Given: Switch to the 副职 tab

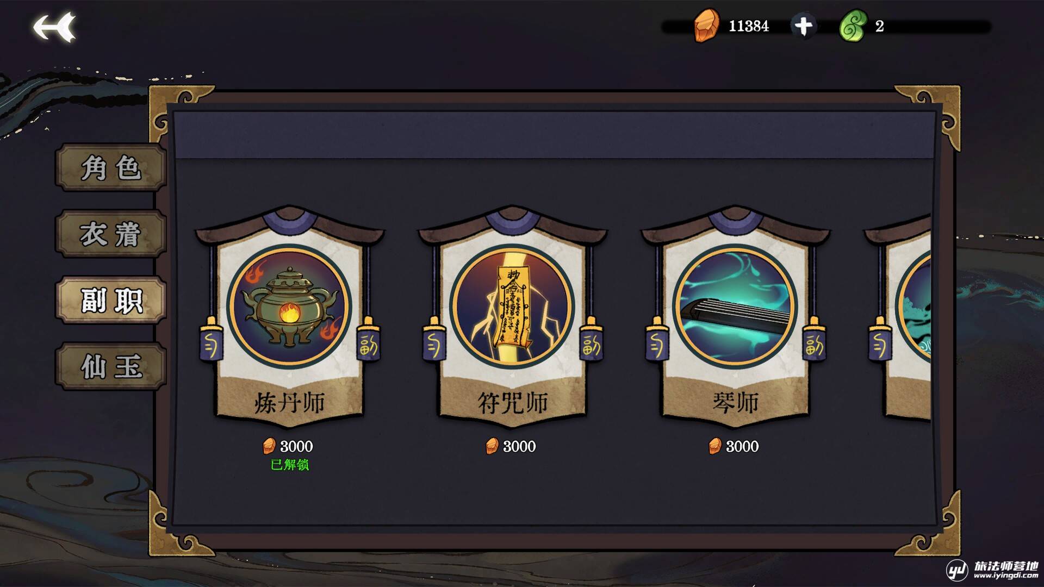Looking at the screenshot, I should (x=111, y=300).
